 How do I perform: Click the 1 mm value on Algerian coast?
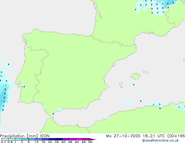(x=153, y=104)
